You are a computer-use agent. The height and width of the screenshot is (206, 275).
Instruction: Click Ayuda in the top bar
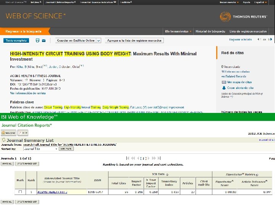click(246, 2)
